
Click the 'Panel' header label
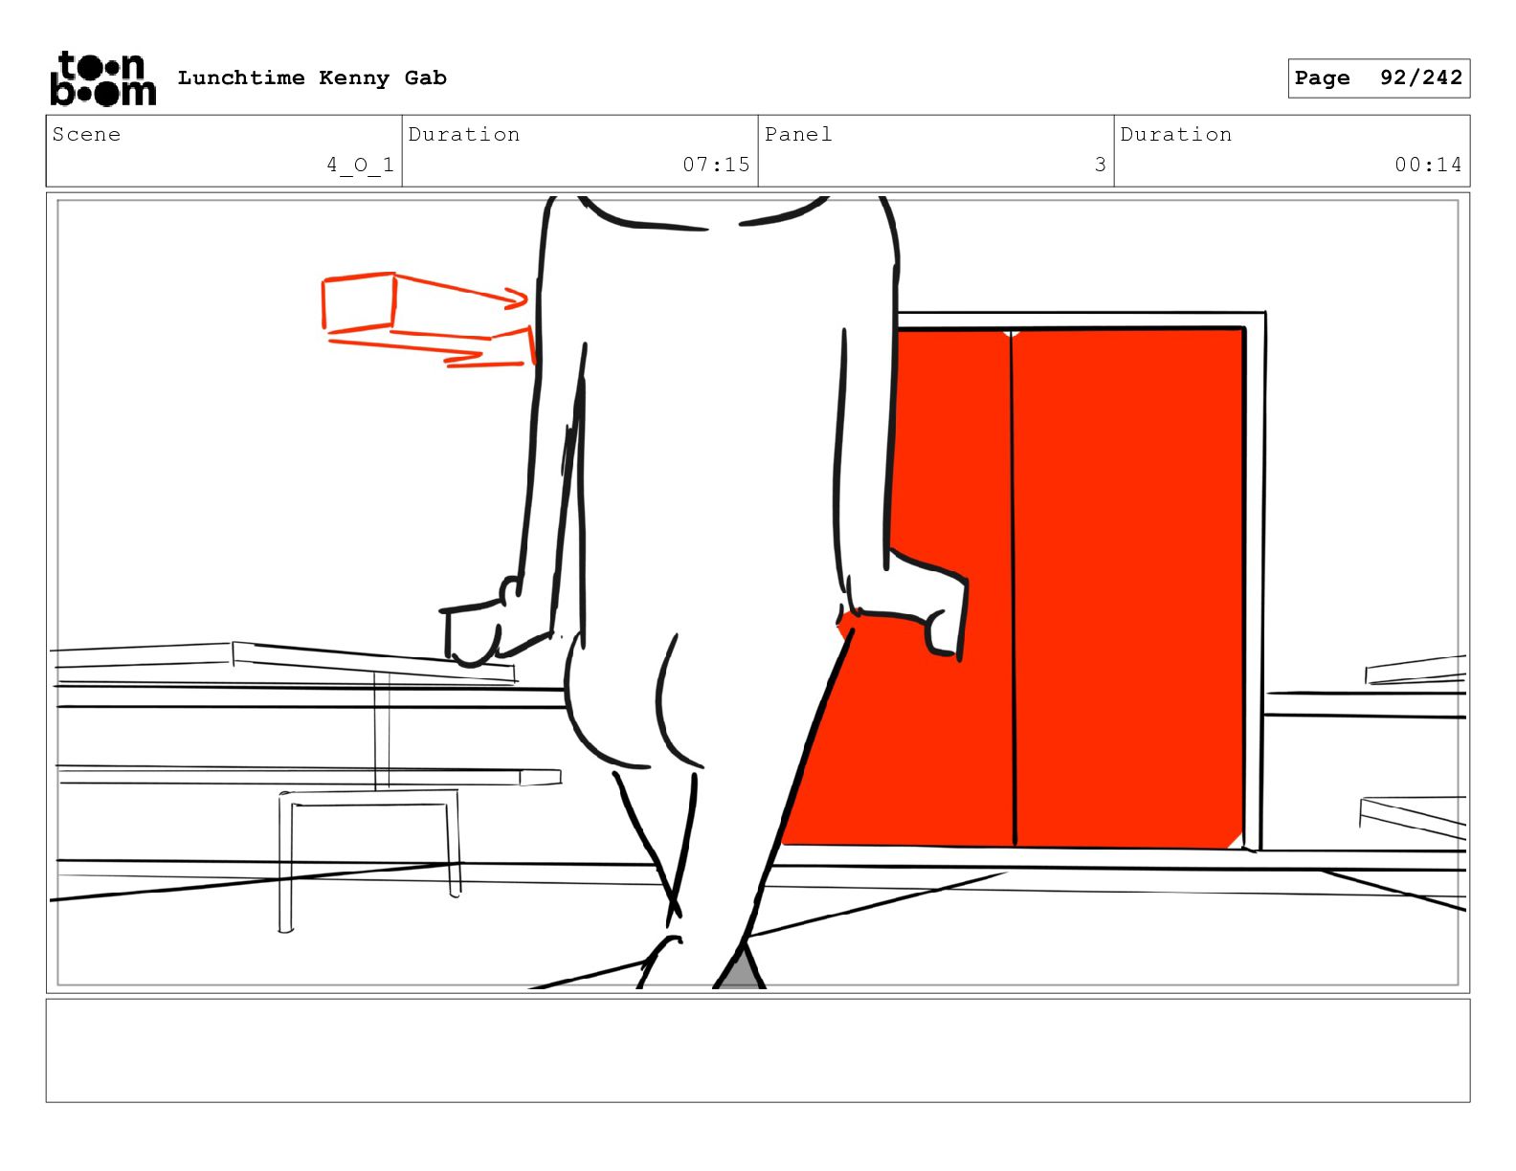tap(798, 134)
